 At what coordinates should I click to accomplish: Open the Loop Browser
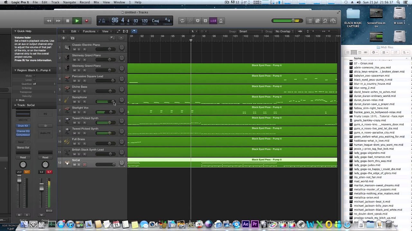(325, 21)
